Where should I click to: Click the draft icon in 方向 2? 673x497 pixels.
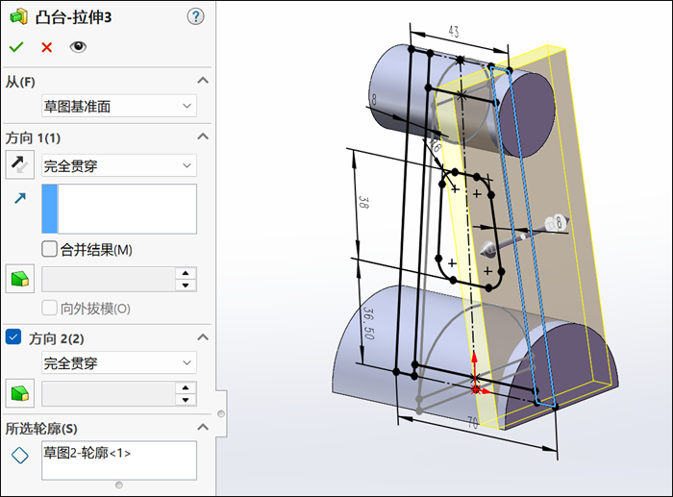(19, 393)
